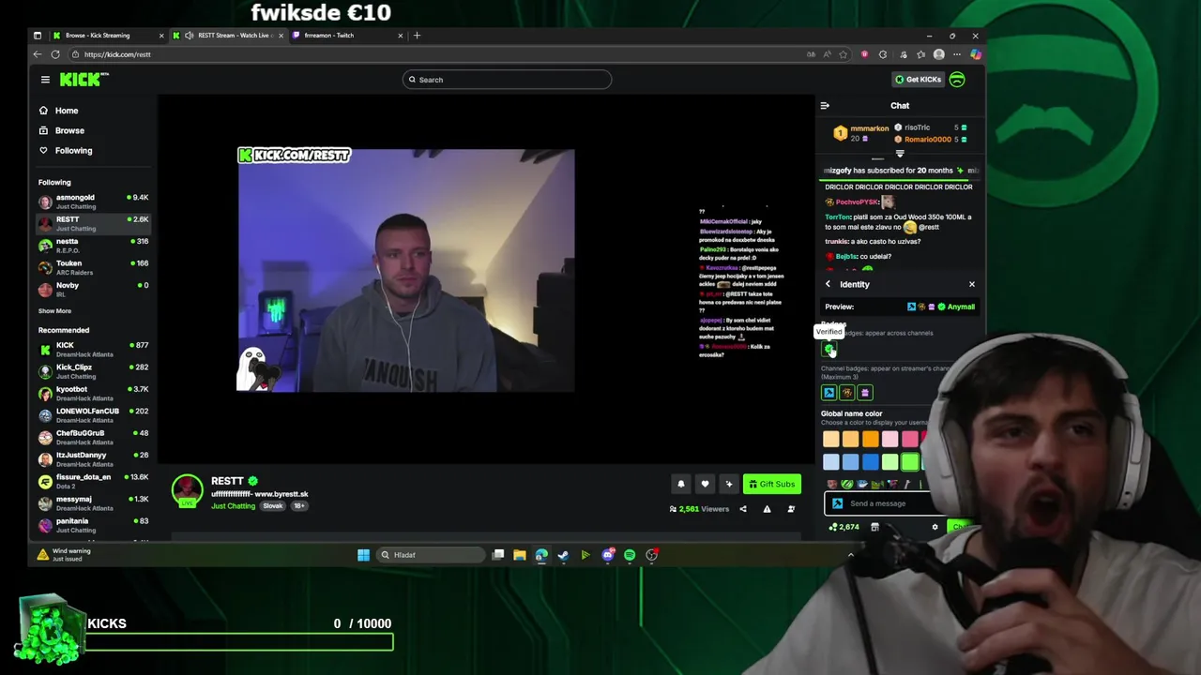Viewport: 1201px width, 675px height.
Task: Open nestta channel in Following list
Action: point(94,246)
